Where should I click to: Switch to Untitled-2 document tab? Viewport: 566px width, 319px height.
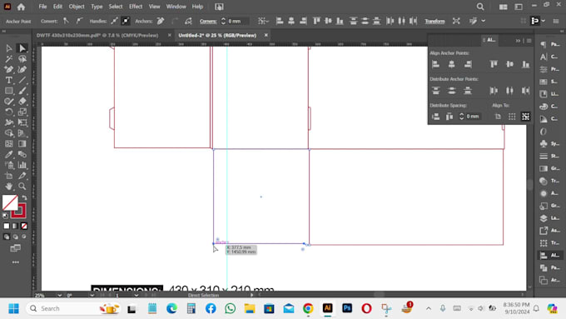217,36
